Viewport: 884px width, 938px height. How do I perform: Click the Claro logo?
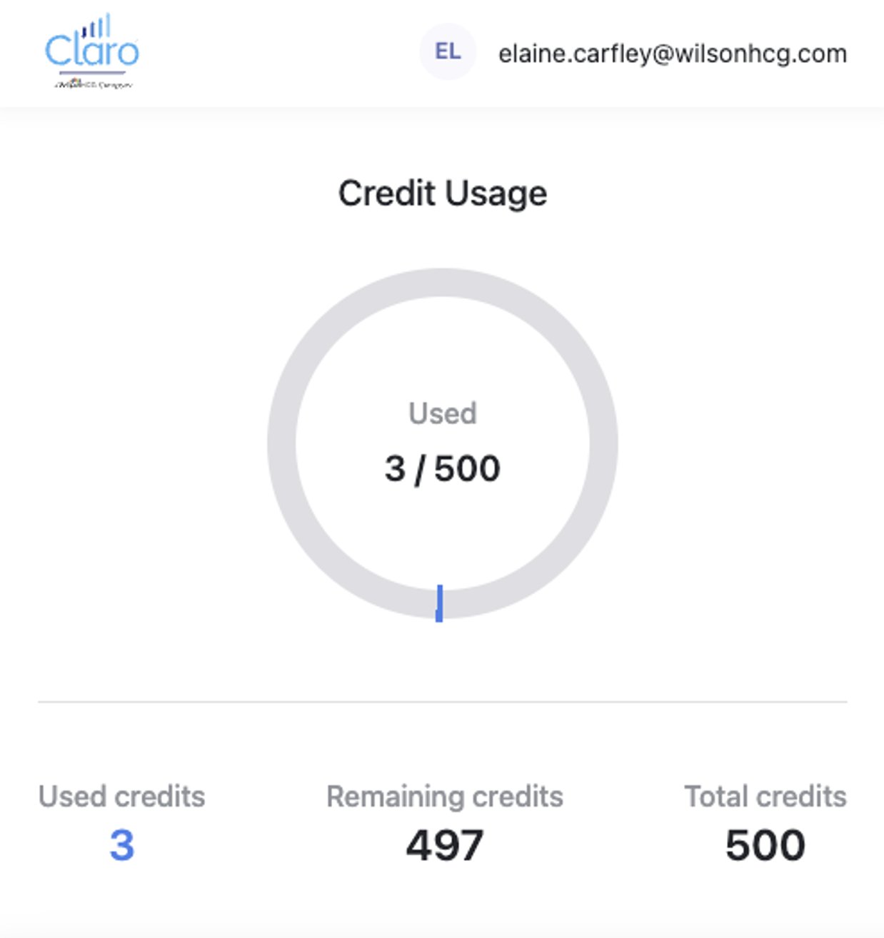91,51
